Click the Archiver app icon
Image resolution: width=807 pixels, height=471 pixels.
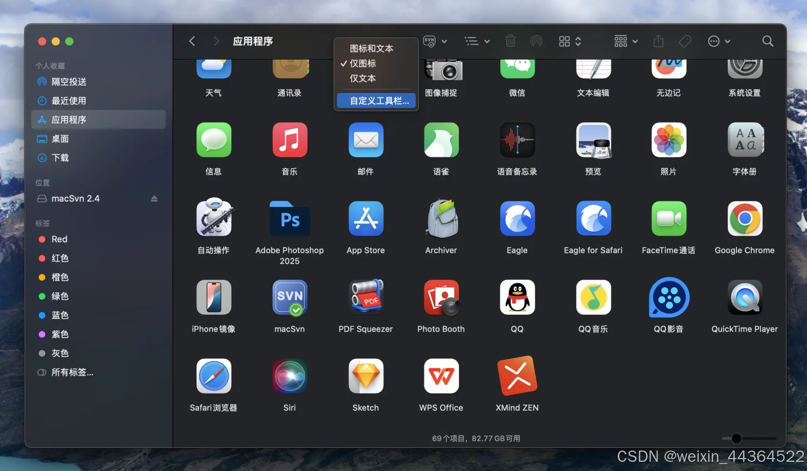[441, 219]
